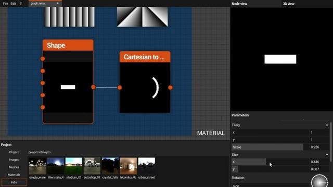
Task: Adjust the Scale slider
Action: 271,147
